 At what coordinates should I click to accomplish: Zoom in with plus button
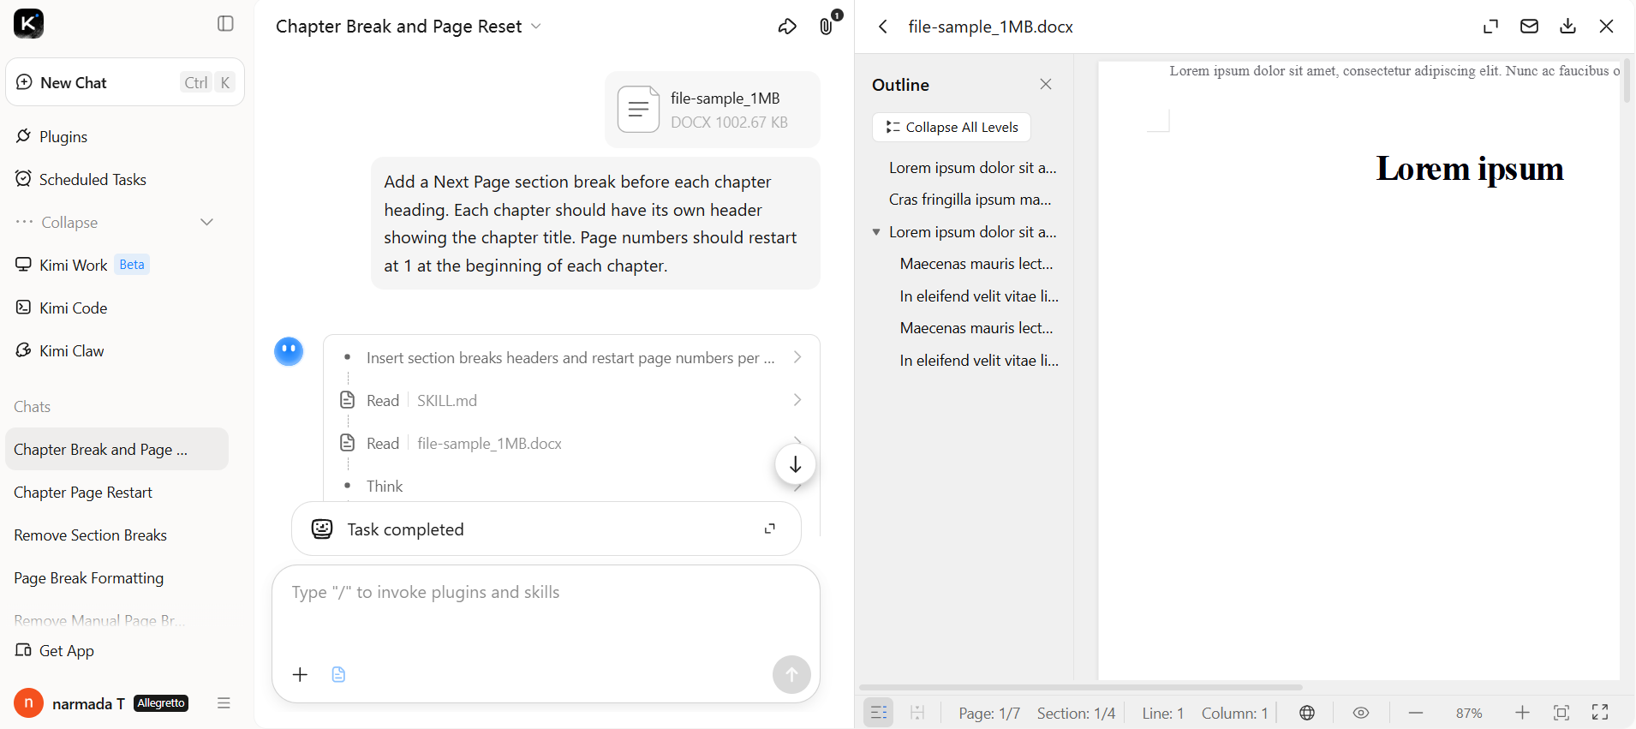(x=1522, y=713)
